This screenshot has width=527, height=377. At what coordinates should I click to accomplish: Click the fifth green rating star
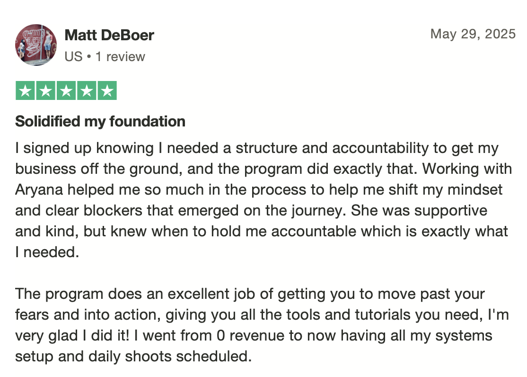tap(107, 90)
